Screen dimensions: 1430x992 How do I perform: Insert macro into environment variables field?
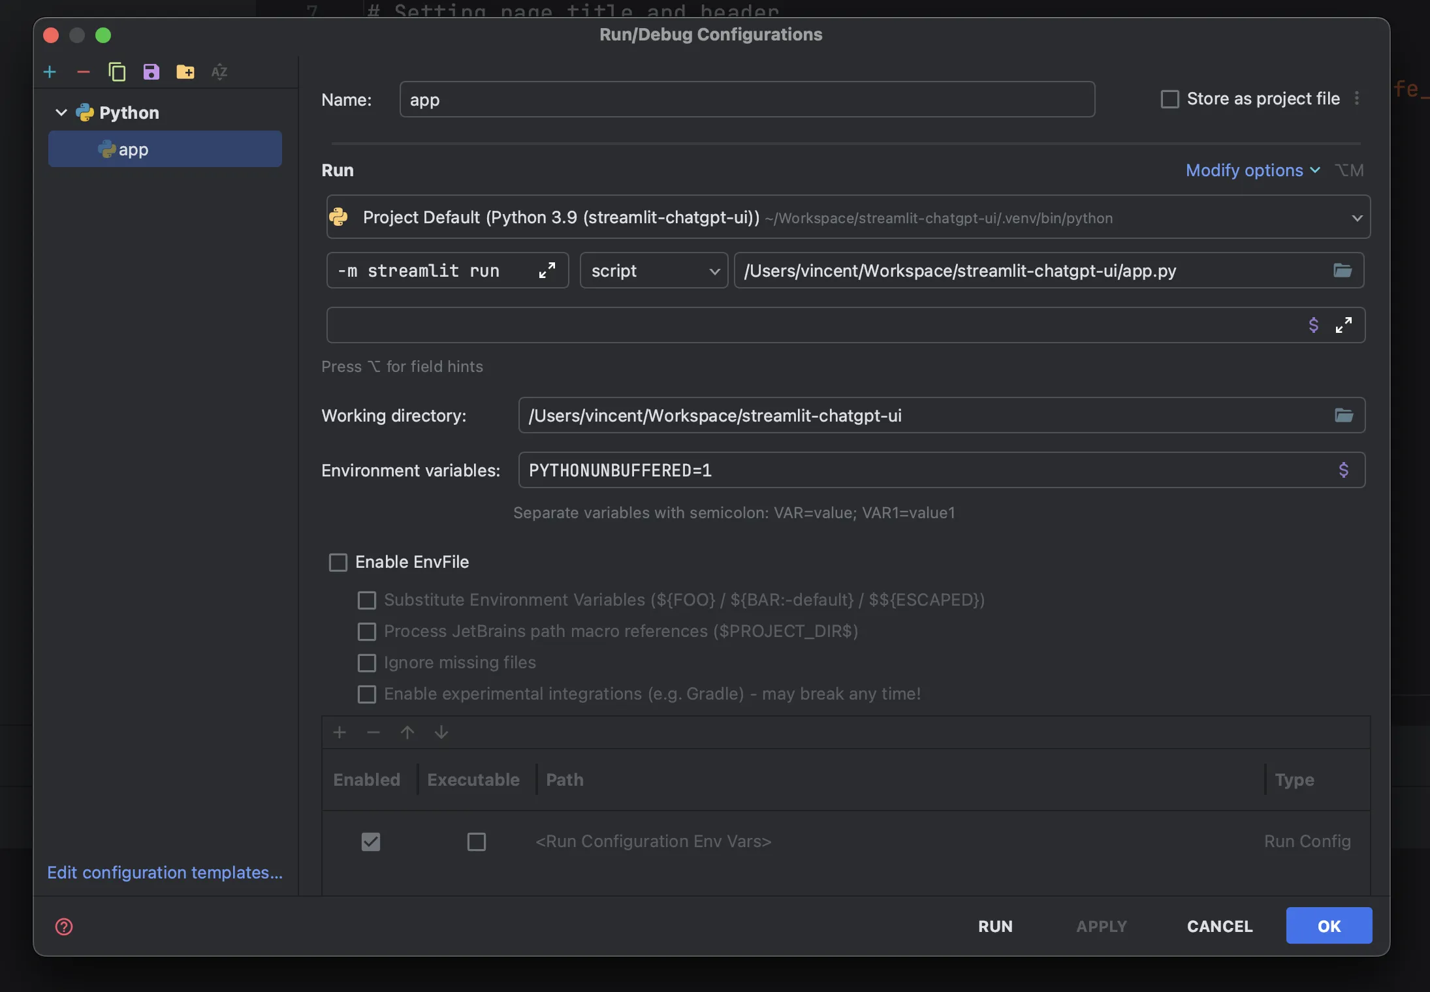1344,470
